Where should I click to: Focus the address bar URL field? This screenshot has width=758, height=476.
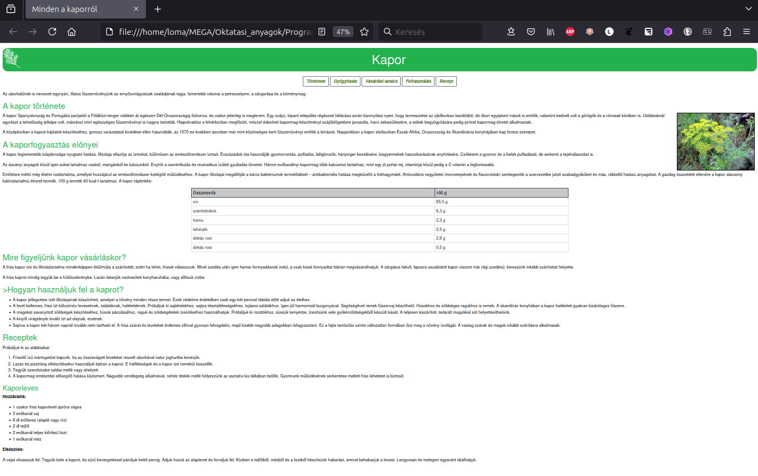click(215, 32)
